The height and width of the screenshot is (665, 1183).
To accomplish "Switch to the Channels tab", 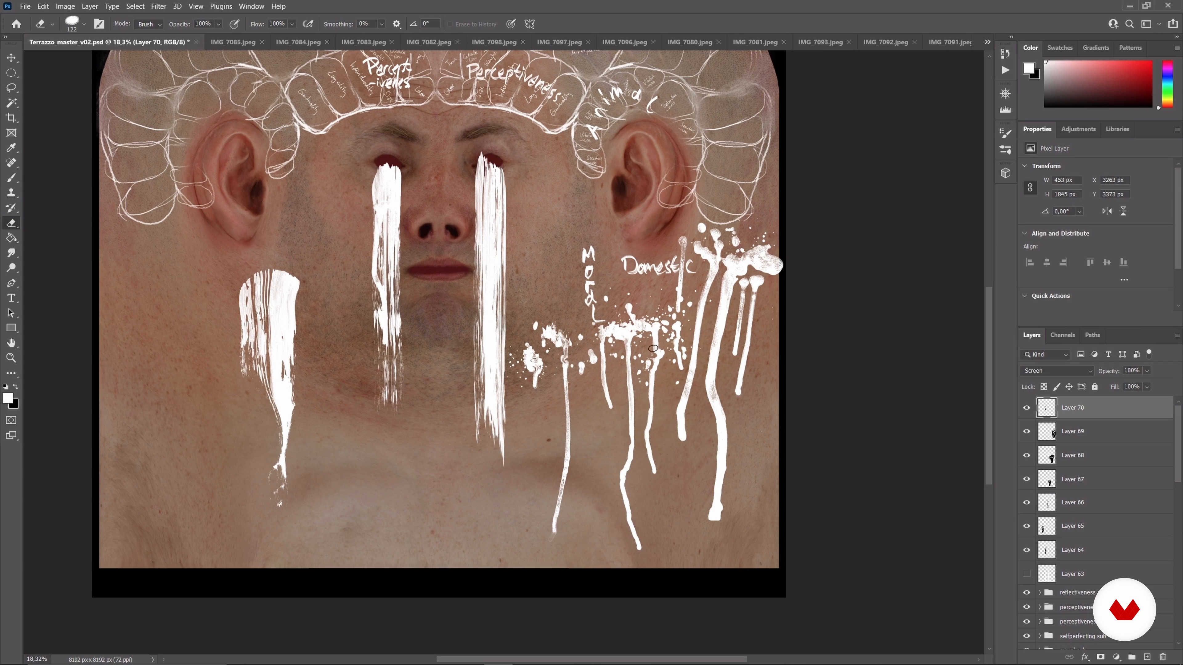I will pyautogui.click(x=1063, y=335).
